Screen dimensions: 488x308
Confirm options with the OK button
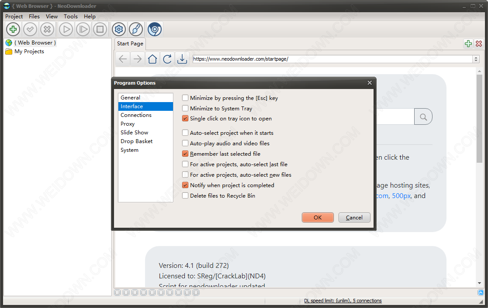(318, 218)
